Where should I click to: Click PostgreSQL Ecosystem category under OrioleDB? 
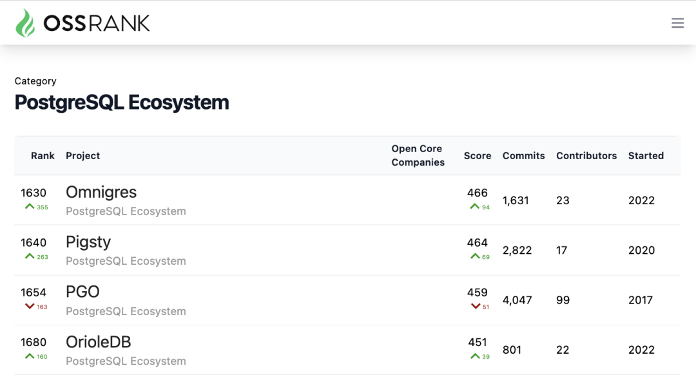point(126,361)
